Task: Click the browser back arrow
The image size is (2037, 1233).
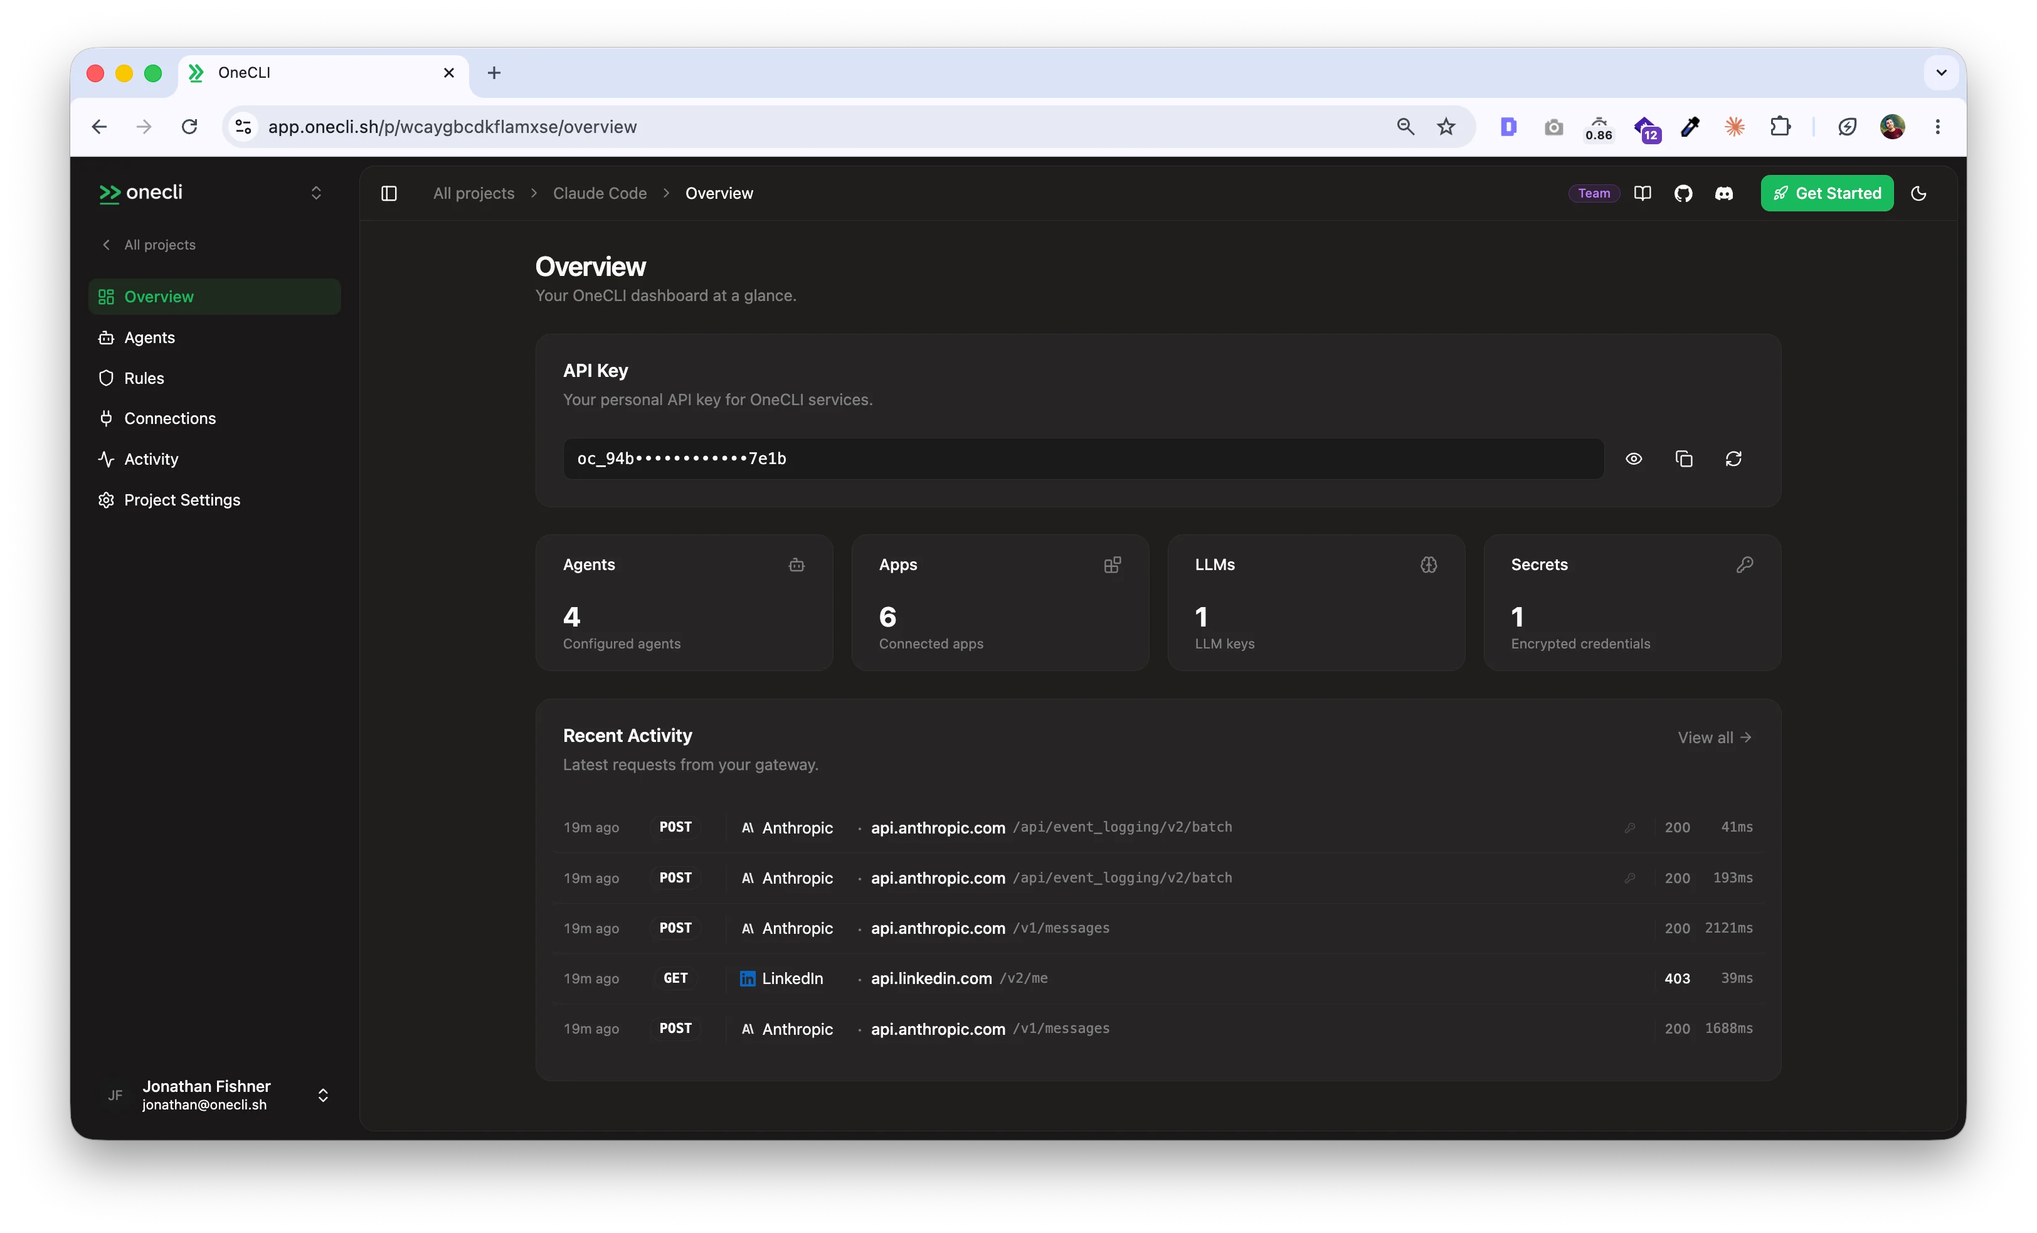Action: point(99,127)
